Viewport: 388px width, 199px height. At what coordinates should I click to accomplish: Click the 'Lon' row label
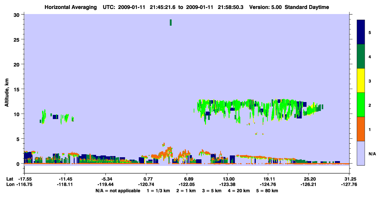pos(10,184)
